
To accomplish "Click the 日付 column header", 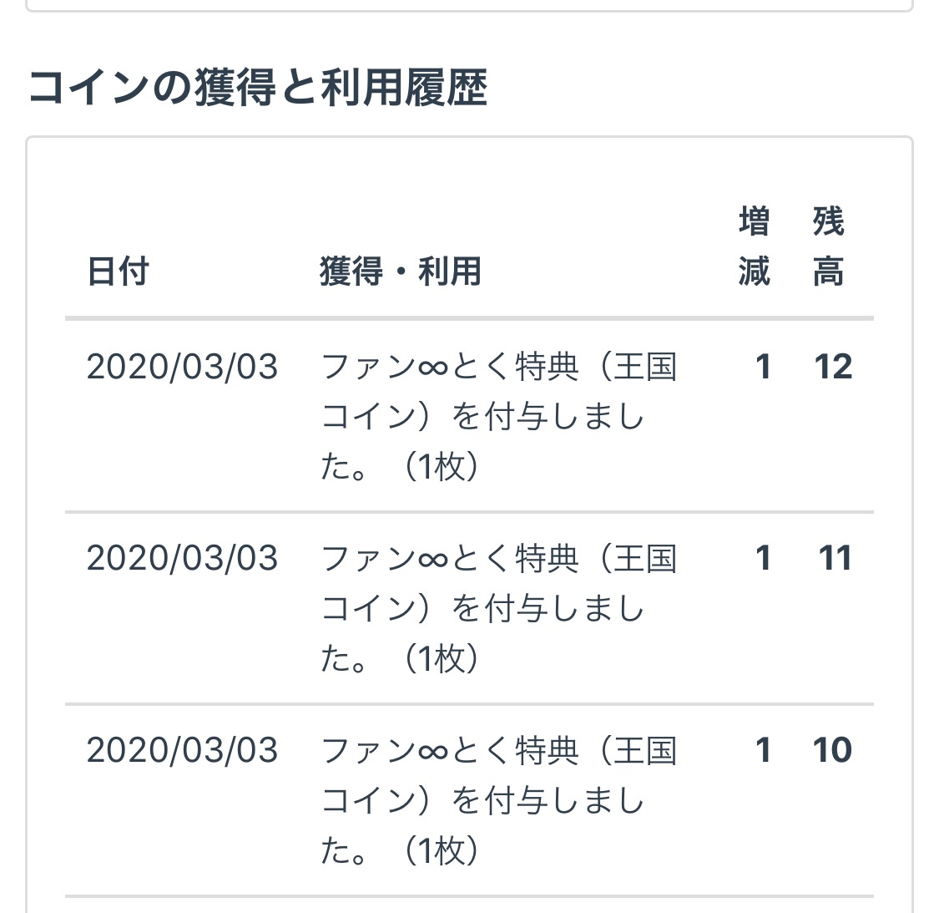I will coord(118,271).
